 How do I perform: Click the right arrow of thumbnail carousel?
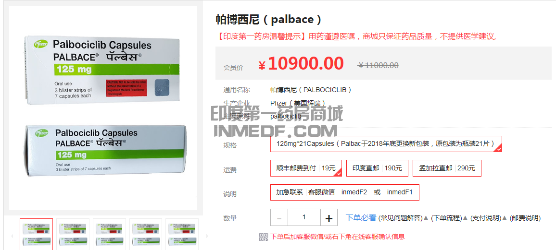tap(207, 236)
